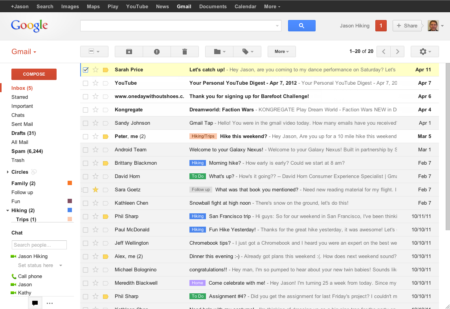This screenshot has height=309, width=450.
Task: Toggle importance marker on Sarah Price email
Action: (106, 70)
